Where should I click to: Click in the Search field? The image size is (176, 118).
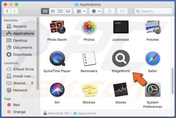pyautogui.click(x=154, y=11)
